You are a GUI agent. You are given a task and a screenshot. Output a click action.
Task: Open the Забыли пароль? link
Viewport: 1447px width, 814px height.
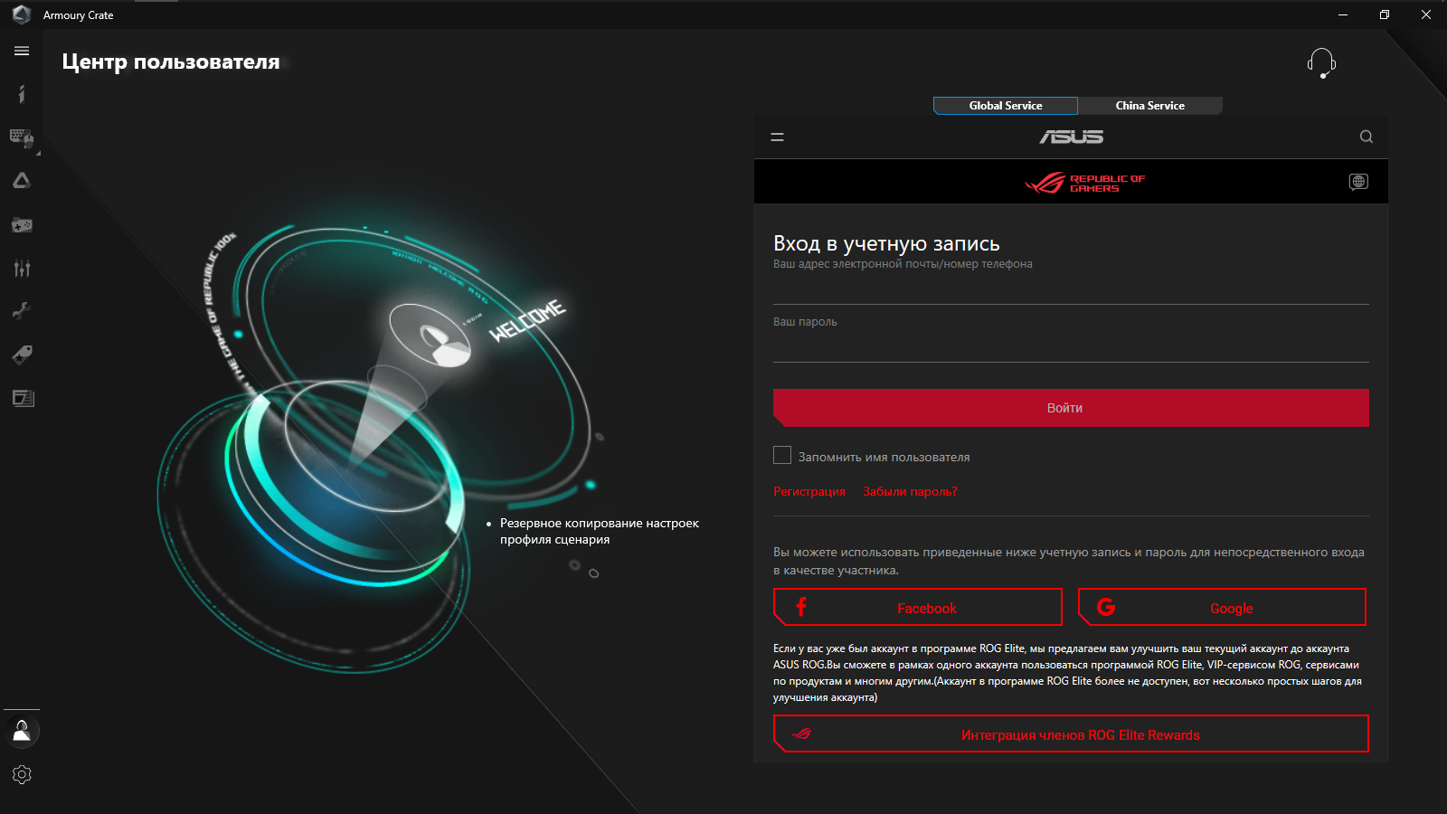[x=909, y=490]
